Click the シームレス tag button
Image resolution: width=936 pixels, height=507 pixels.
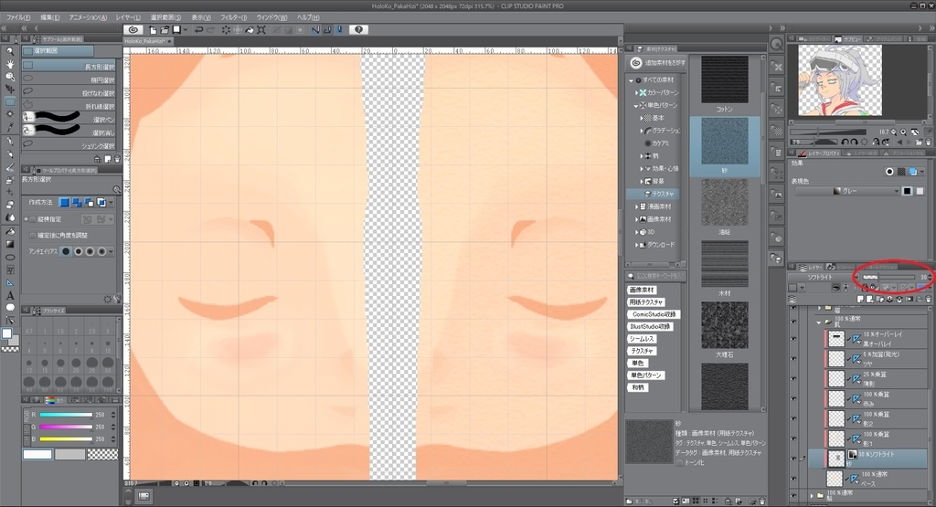coord(642,339)
